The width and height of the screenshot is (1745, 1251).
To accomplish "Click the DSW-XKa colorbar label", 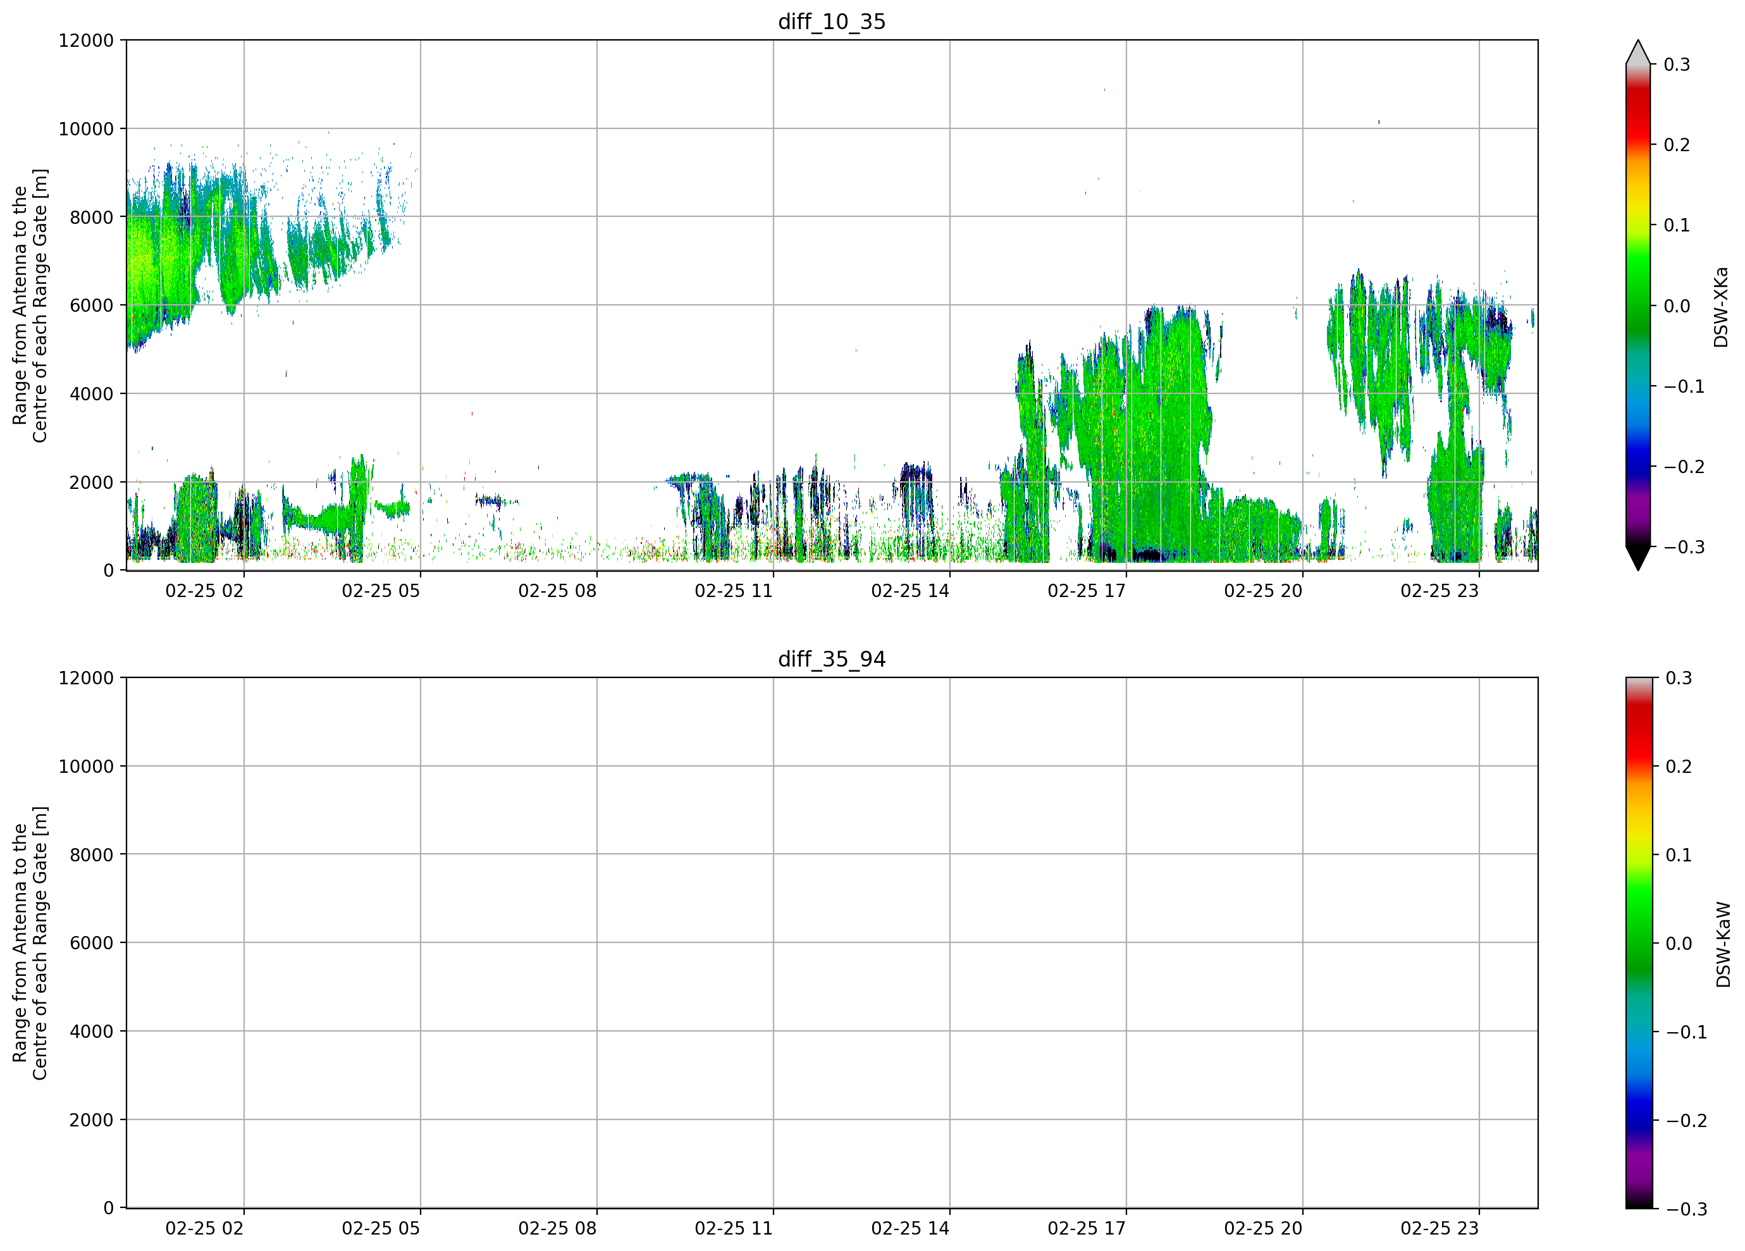I will (1721, 307).
